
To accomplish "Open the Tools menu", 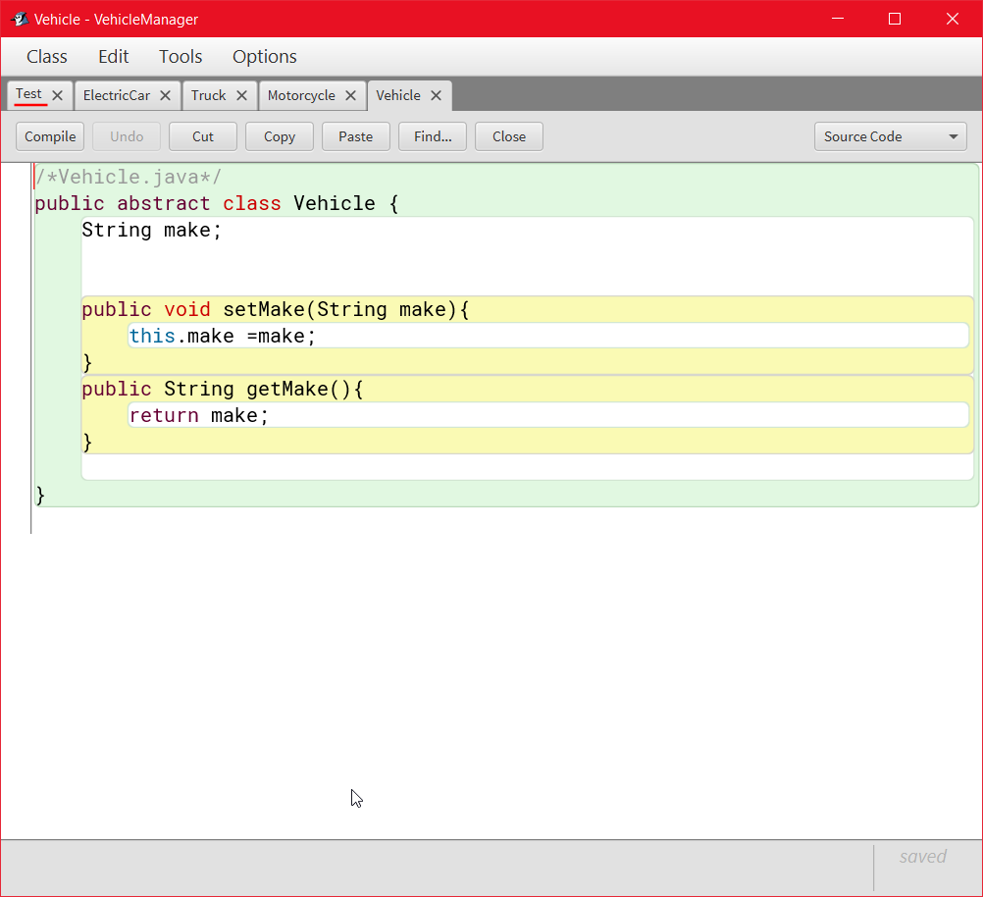I will (180, 56).
